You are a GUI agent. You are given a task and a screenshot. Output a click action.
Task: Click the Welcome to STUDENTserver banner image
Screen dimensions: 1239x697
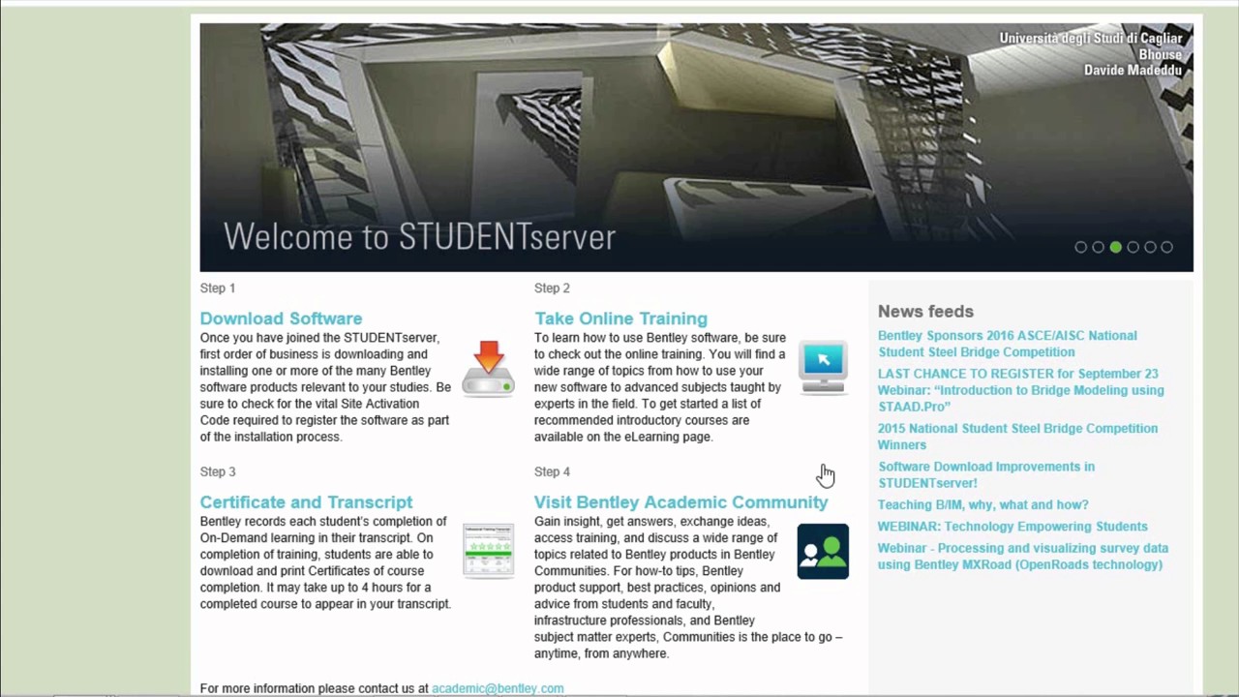pos(696,147)
